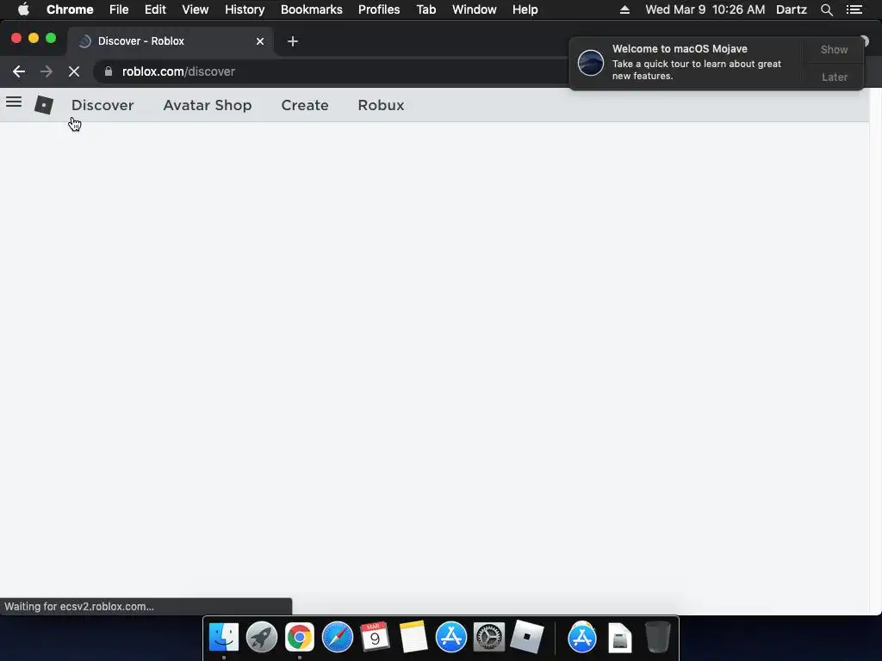Click the Roblox logo home icon
The image size is (882, 661).
[44, 104]
